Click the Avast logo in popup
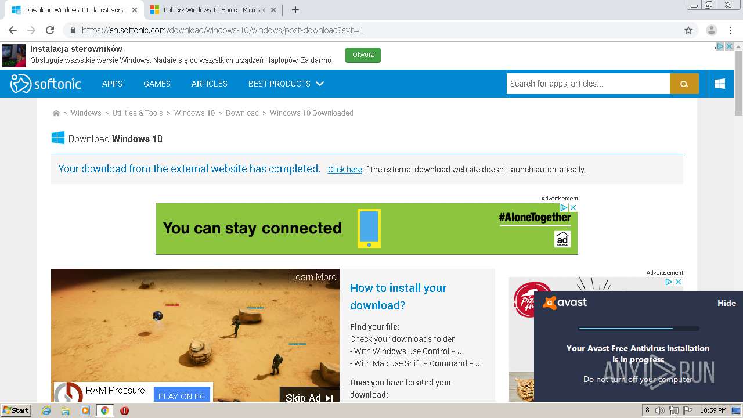Screen dimensions: 743x418 (x=565, y=302)
